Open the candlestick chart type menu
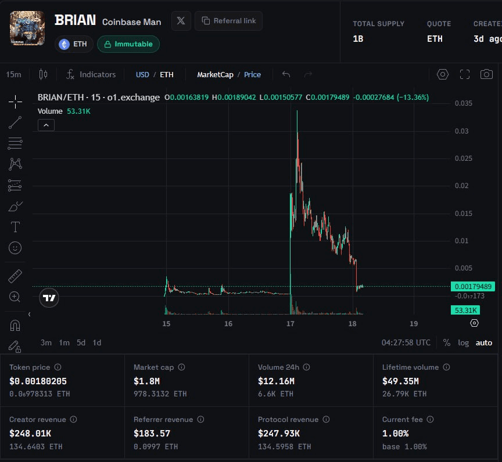This screenshot has height=462, width=502. [43, 74]
